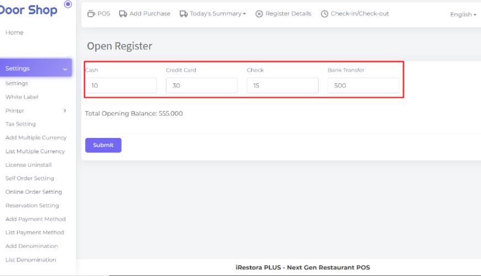
Task: Go to Home in the sidebar
Action: [14, 33]
